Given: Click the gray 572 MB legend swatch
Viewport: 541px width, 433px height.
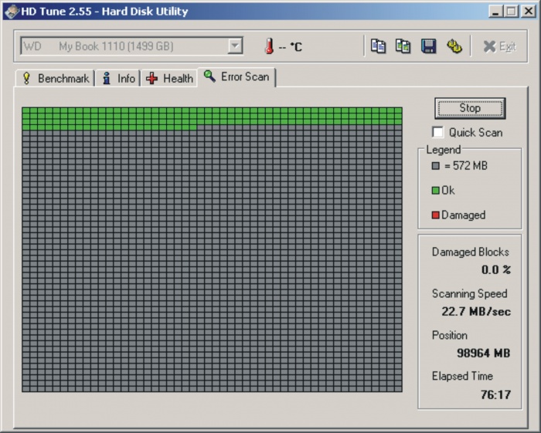Looking at the screenshot, I should pos(435,166).
